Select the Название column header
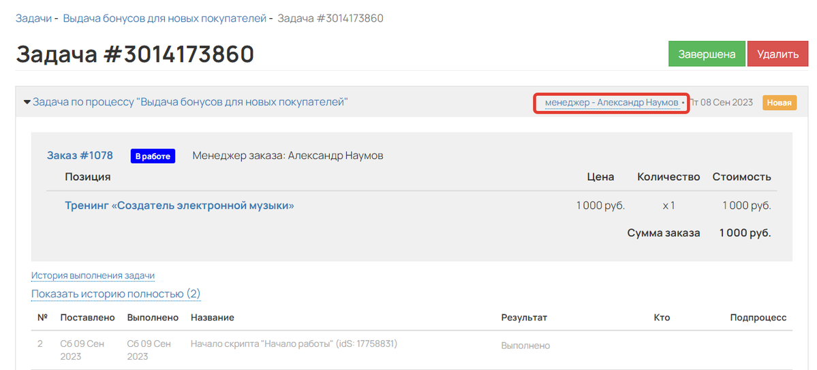 click(x=212, y=318)
